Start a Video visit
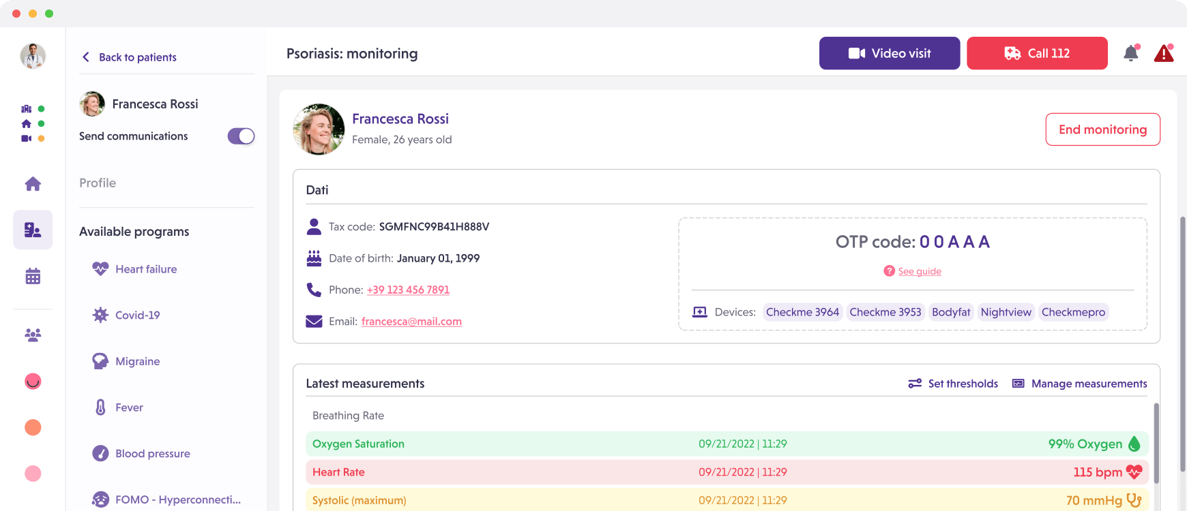Viewport: 1187px width, 511px height. click(x=889, y=53)
